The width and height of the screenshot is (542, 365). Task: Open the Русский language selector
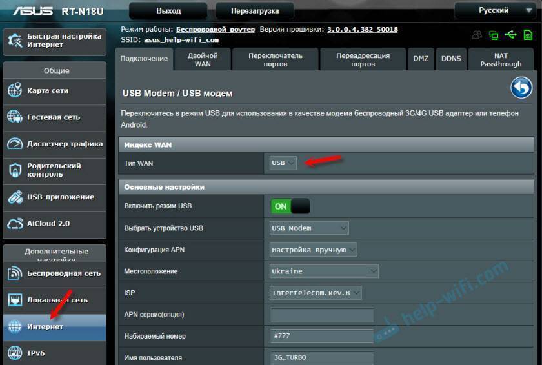[494, 10]
